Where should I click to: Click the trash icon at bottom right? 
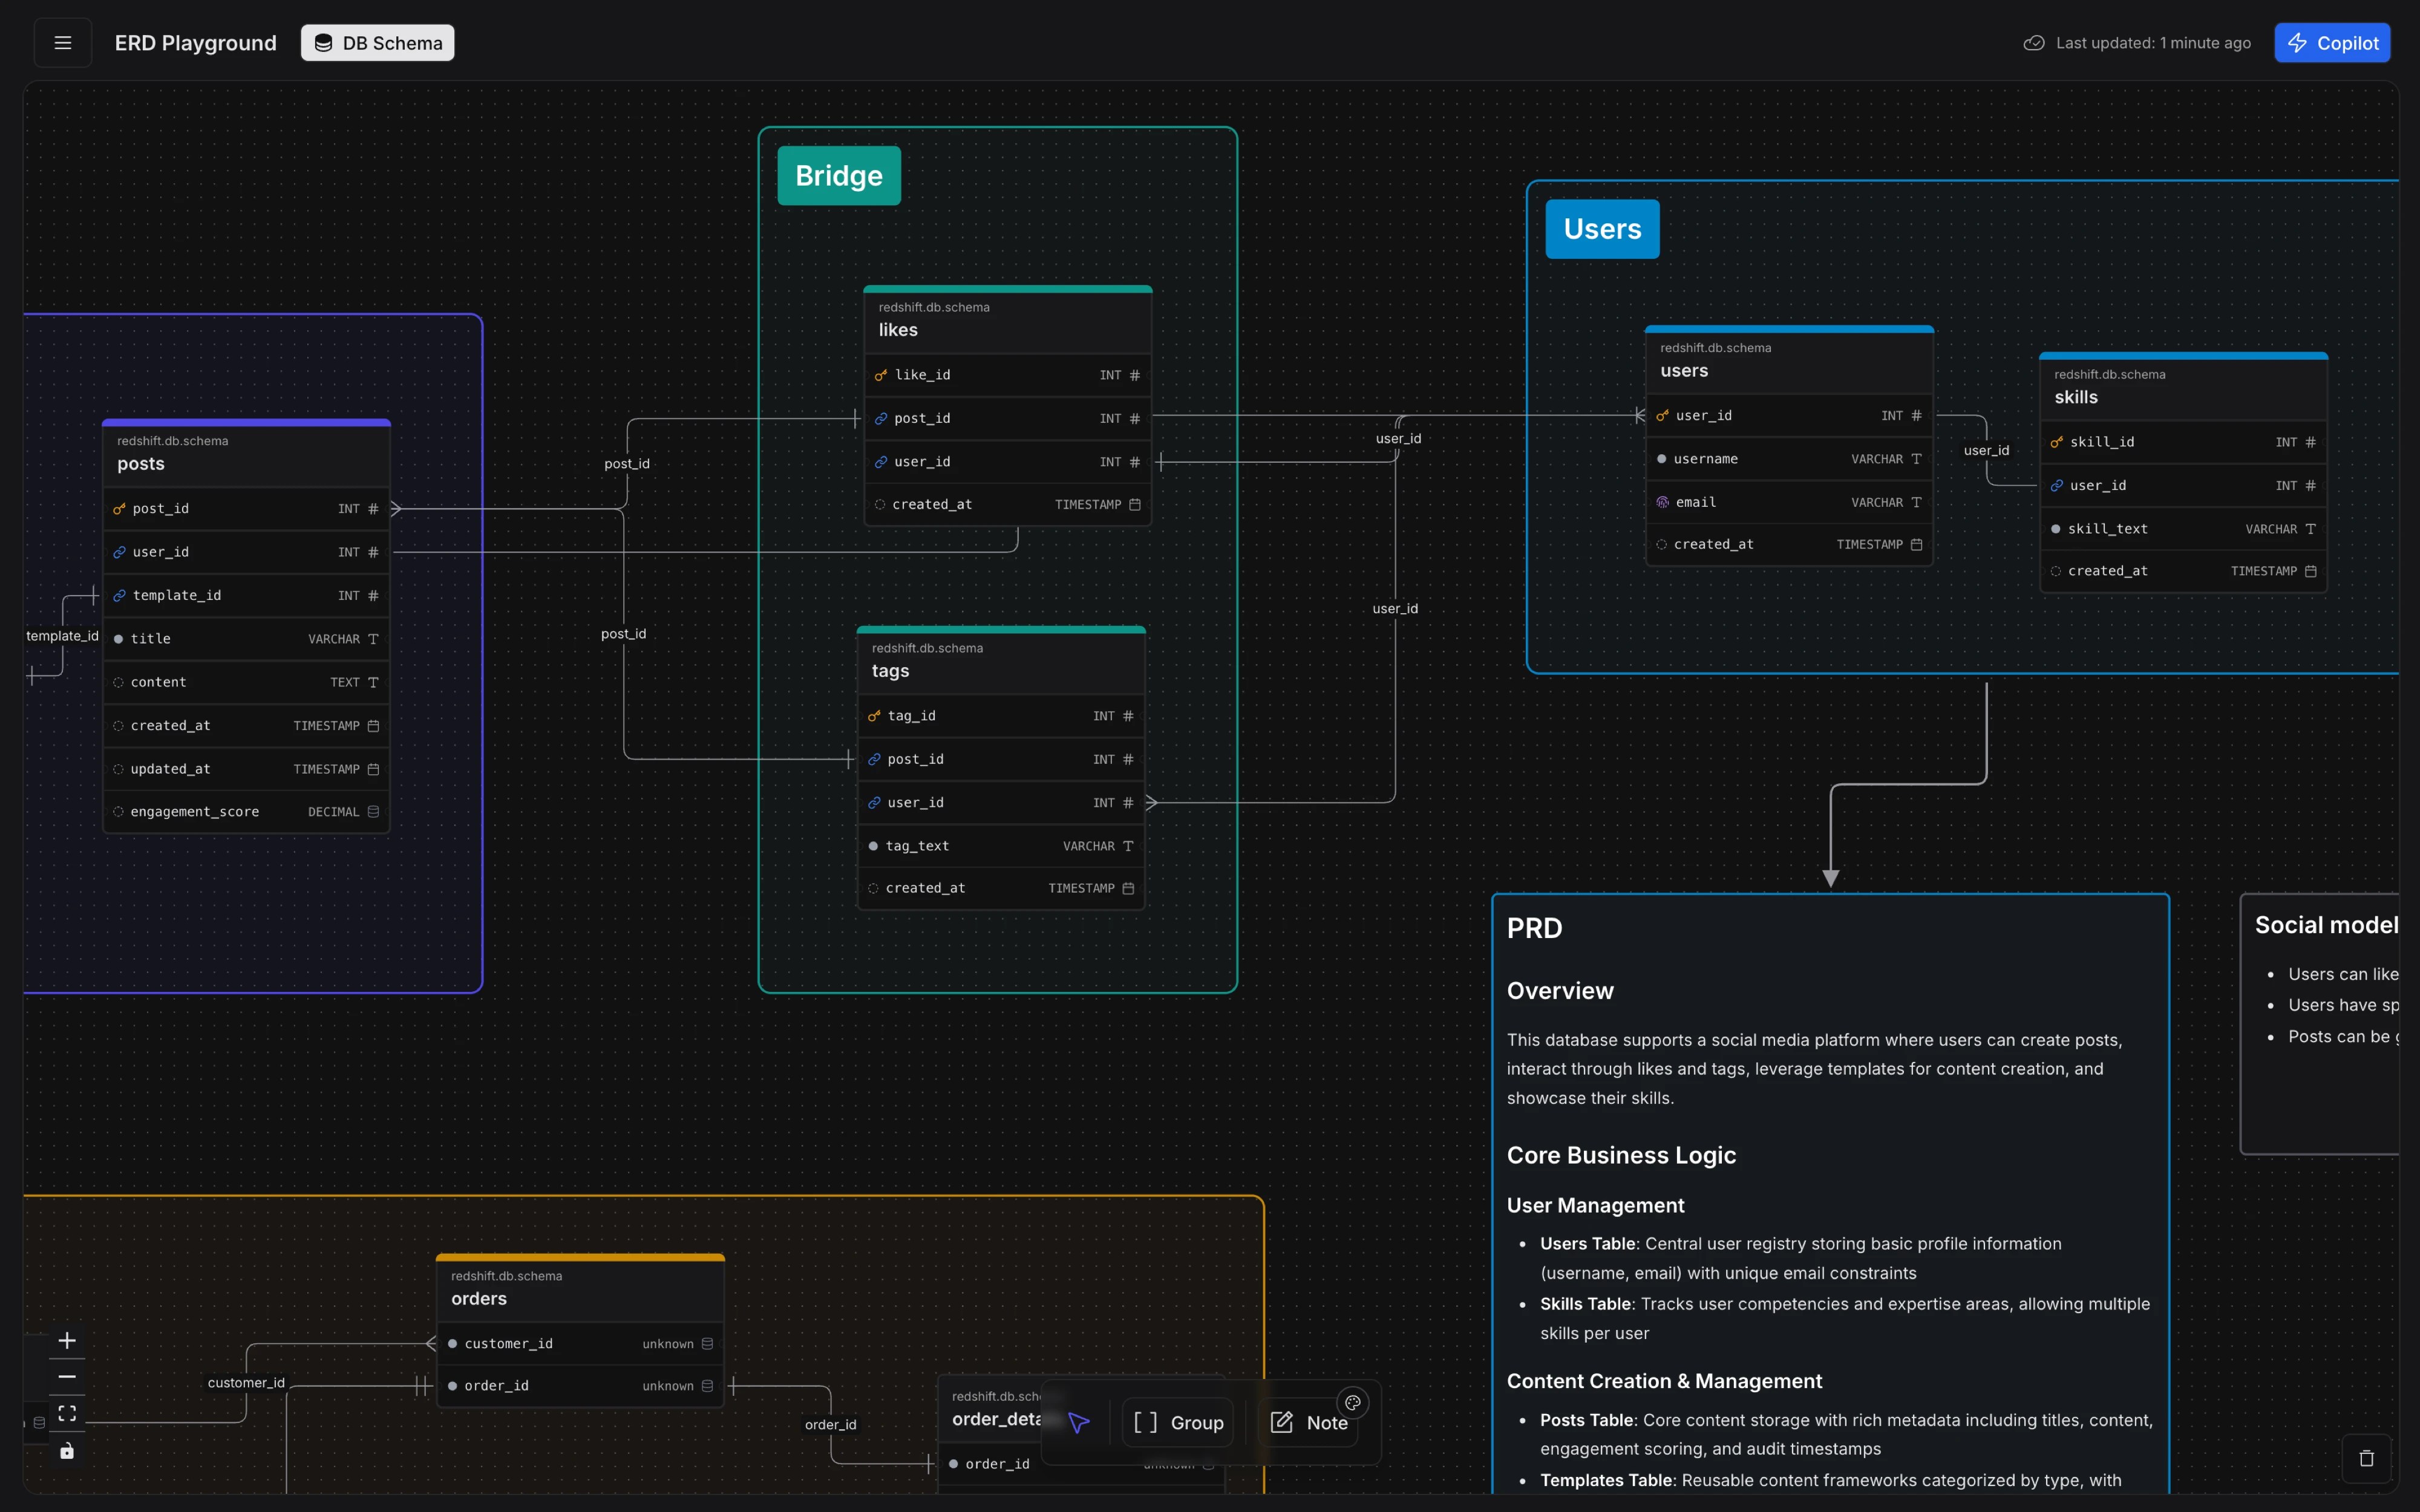click(2366, 1458)
